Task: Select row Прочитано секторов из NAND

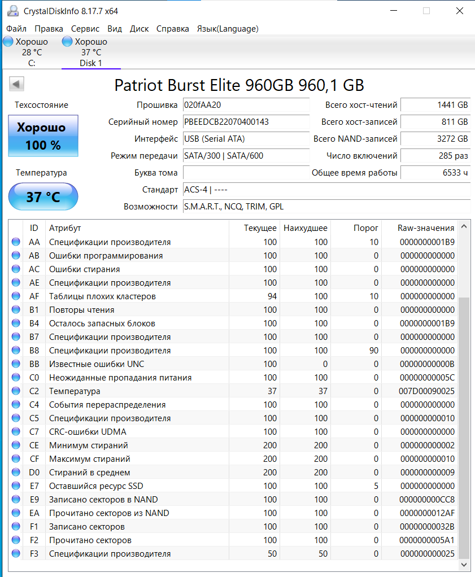Action: [x=233, y=513]
